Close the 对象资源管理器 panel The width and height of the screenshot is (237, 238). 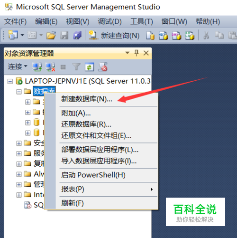coord(146,53)
